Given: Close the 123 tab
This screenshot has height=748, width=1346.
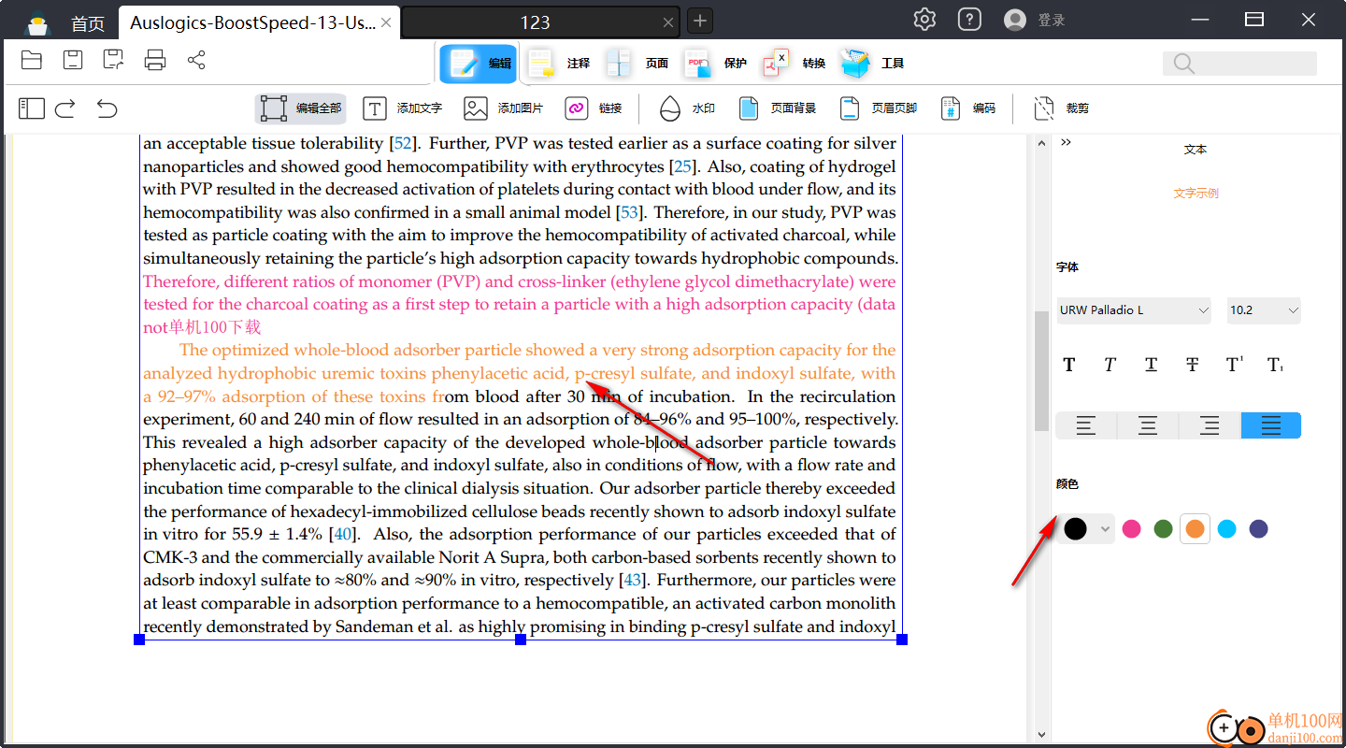Looking at the screenshot, I should click(x=668, y=22).
